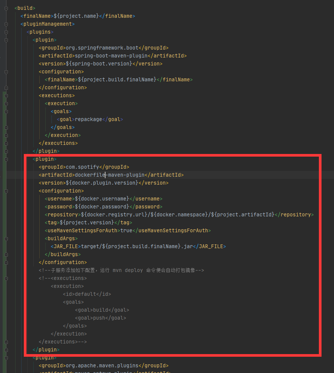The width and height of the screenshot is (334, 373).
Task: Collapse the <goals> block containing repackage
Action: 6,111
